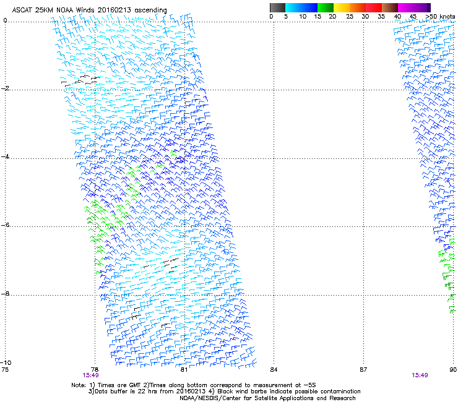Image resolution: width=458 pixels, height=402 pixels.
Task: Click the green 15–20 knots legend segment
Action: coord(326,7)
